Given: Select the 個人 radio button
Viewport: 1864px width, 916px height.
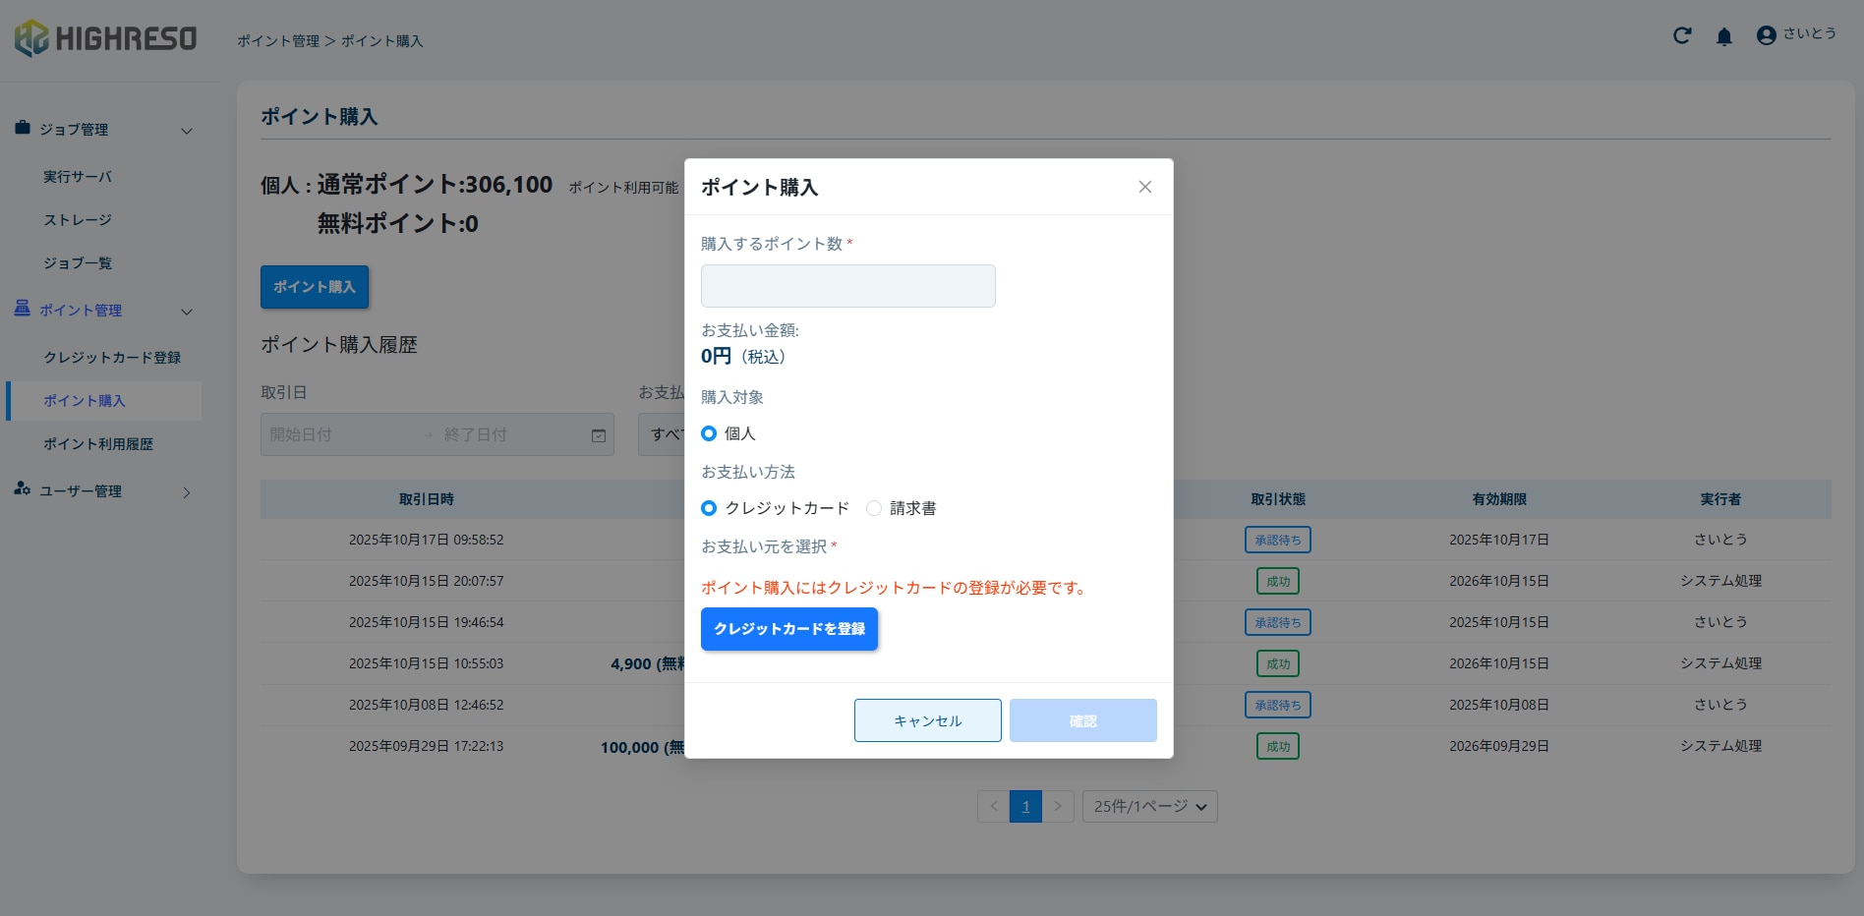Looking at the screenshot, I should [709, 433].
